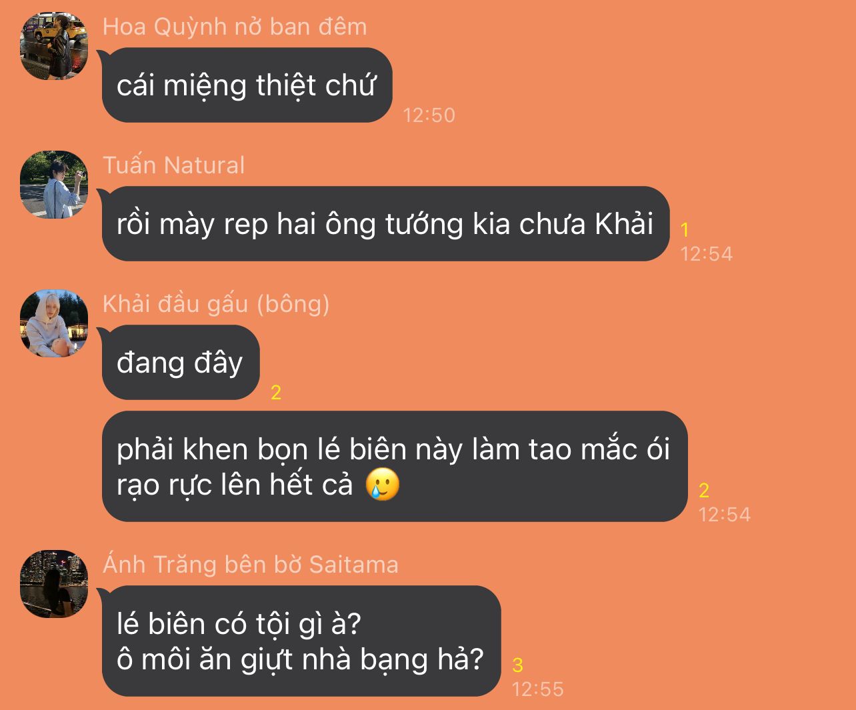The image size is (856, 710).
Task: Click sender name Hoa Quỳnh nở ban đêm
Action: click(235, 27)
